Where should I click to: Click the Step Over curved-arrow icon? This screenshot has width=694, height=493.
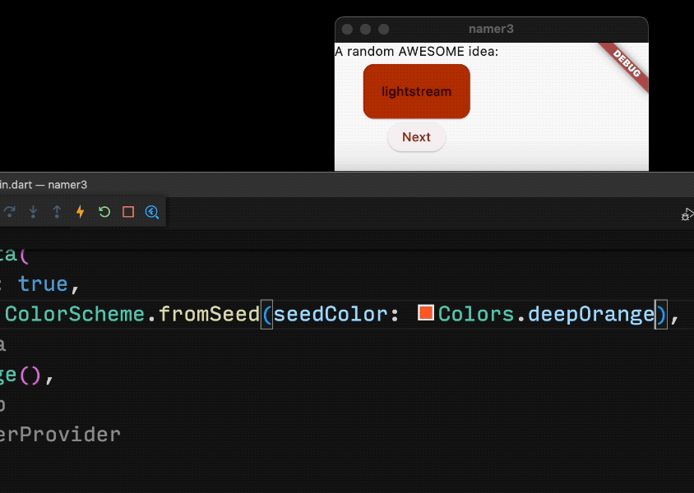pyautogui.click(x=10, y=212)
